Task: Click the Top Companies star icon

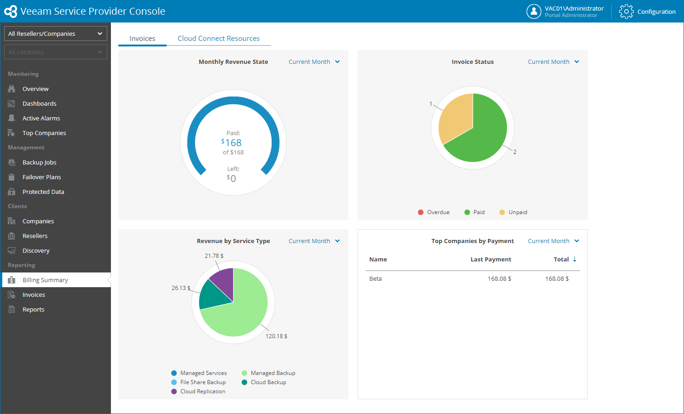Action: point(12,133)
